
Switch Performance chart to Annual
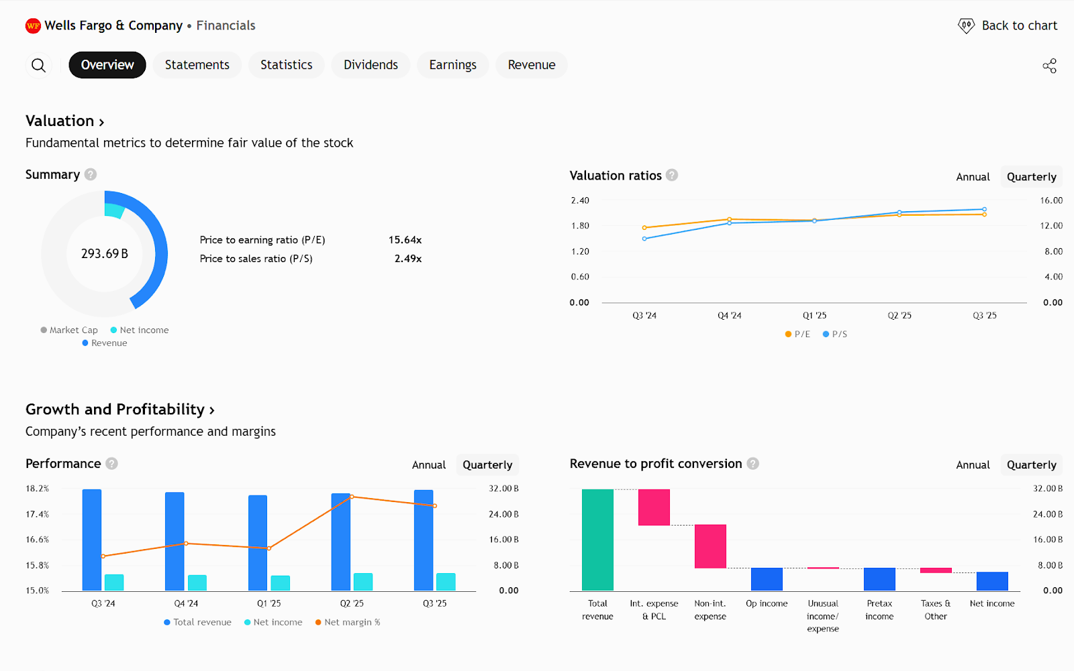click(428, 465)
